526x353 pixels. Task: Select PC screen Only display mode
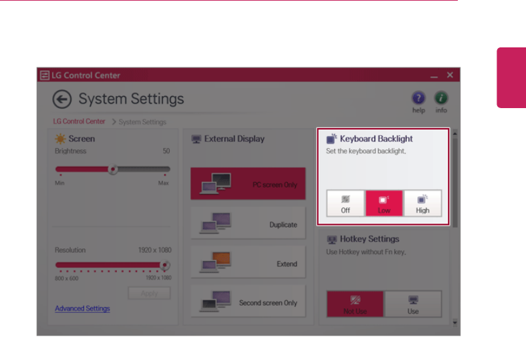[x=248, y=184]
